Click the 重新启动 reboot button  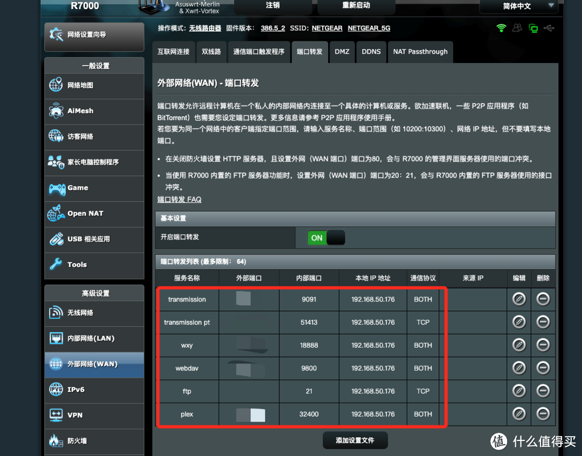[x=356, y=5]
